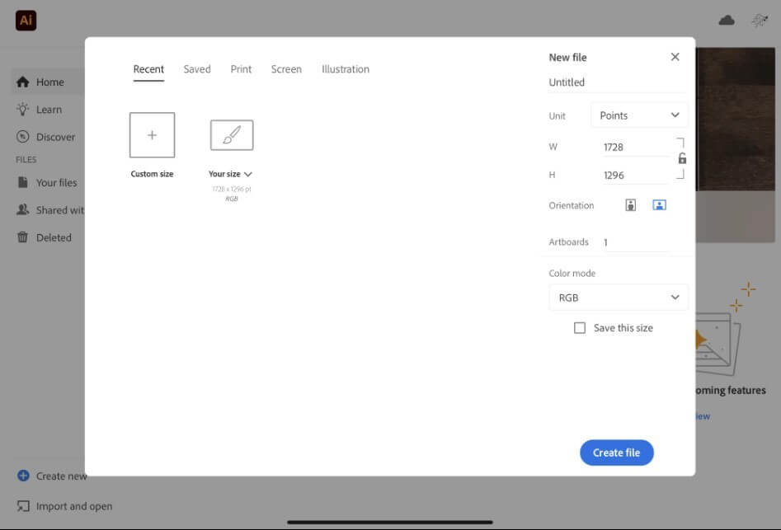Switch to the Recent tab
The height and width of the screenshot is (530, 781).
pyautogui.click(x=148, y=69)
